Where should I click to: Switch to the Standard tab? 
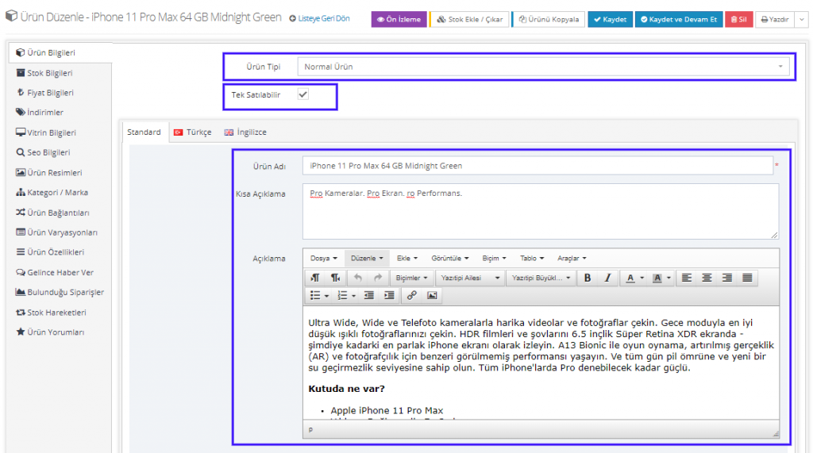click(144, 132)
